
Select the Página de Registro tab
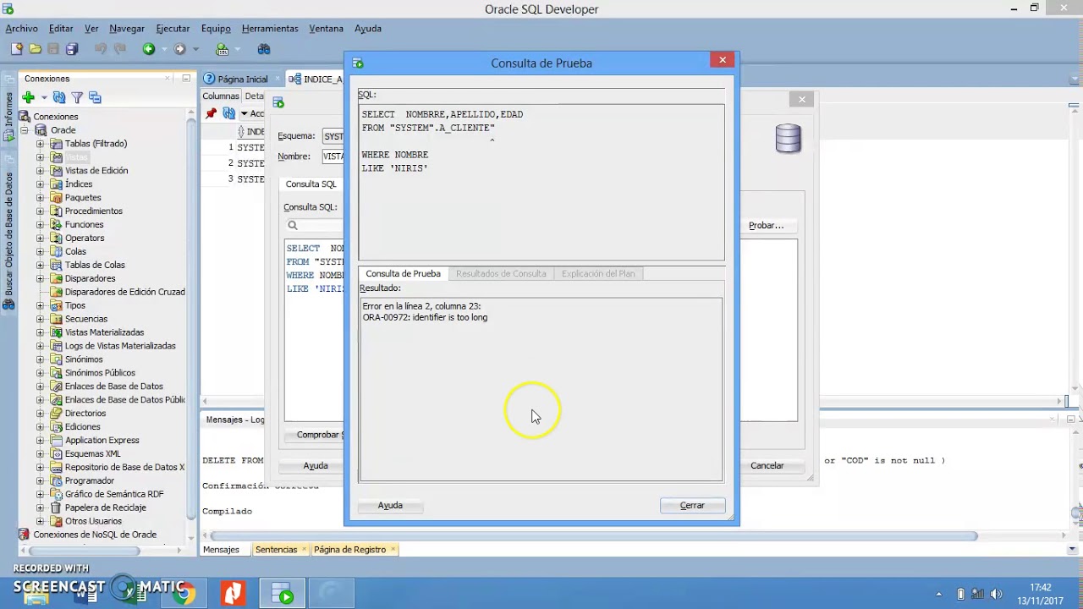pos(349,549)
